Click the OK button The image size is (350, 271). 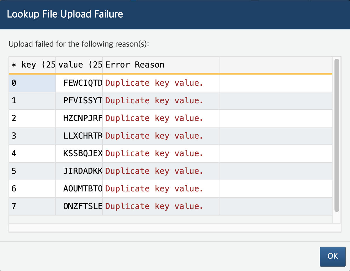coord(332,256)
